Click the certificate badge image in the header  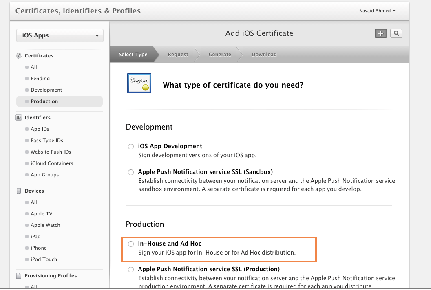(x=139, y=83)
